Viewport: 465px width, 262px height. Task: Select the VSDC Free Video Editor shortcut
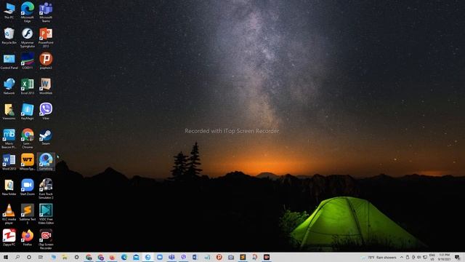click(46, 214)
